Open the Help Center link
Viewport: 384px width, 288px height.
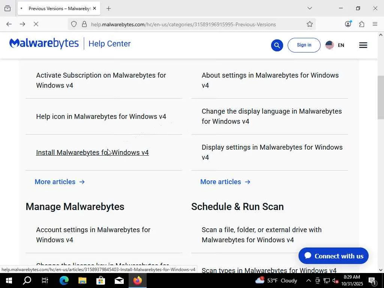pos(109,43)
